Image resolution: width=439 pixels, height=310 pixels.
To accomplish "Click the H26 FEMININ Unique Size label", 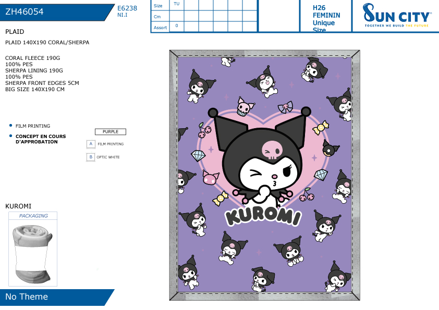I will (x=326, y=18).
